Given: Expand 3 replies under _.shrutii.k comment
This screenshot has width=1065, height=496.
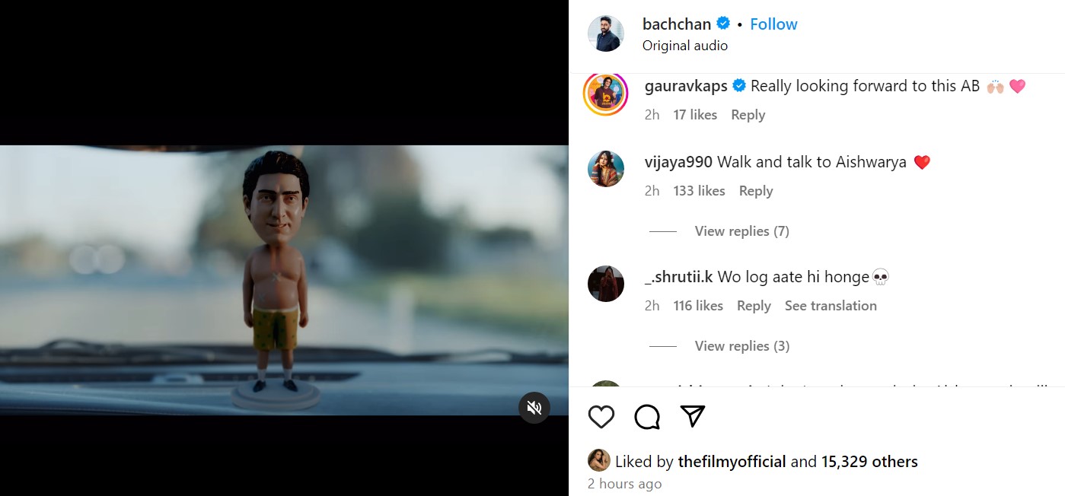Looking at the screenshot, I should tap(741, 346).
